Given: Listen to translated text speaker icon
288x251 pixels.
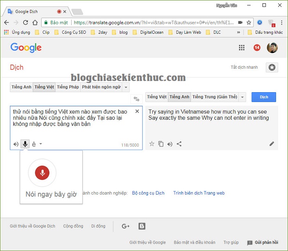Looking at the screenshot, I should (x=170, y=144).
